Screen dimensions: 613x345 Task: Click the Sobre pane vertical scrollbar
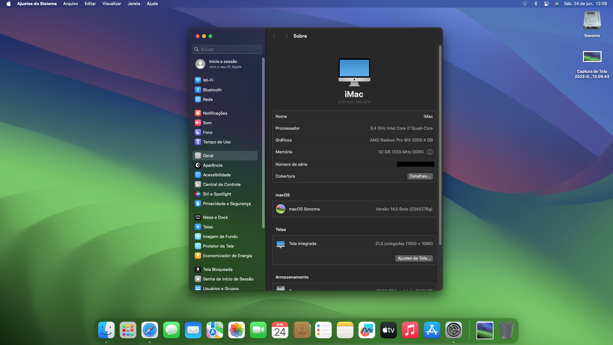pyautogui.click(x=440, y=145)
